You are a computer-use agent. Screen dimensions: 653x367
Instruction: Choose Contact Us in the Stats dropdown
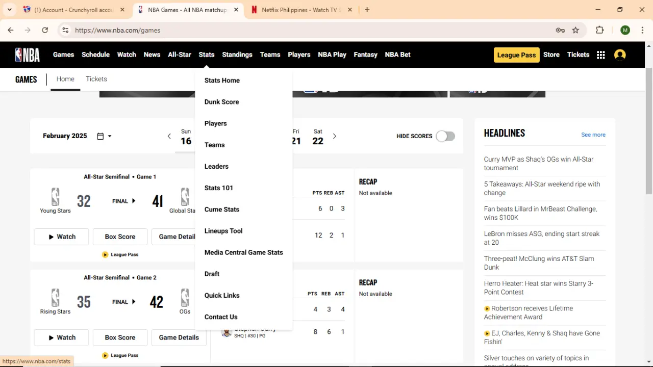221,317
